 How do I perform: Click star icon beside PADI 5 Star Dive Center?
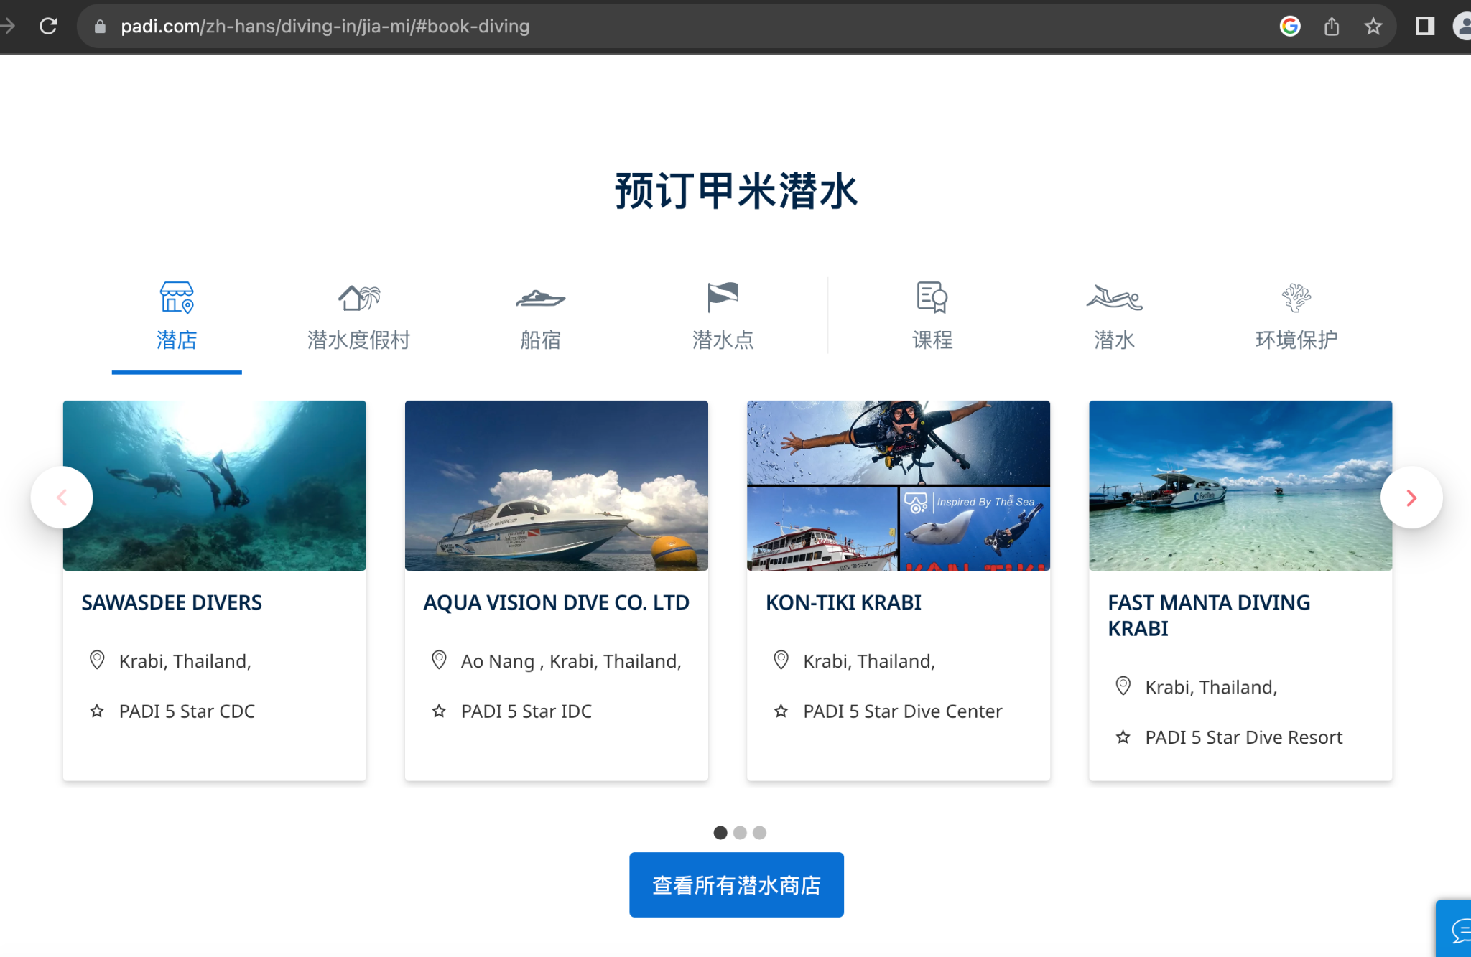point(781,711)
